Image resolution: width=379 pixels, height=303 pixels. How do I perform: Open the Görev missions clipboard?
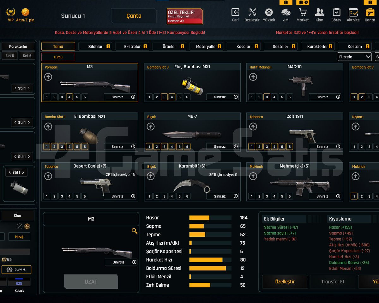click(336, 15)
